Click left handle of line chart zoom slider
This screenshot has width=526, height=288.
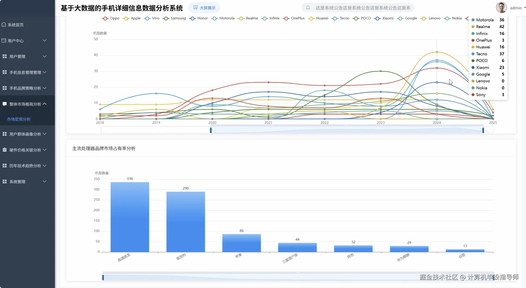pyautogui.click(x=211, y=130)
